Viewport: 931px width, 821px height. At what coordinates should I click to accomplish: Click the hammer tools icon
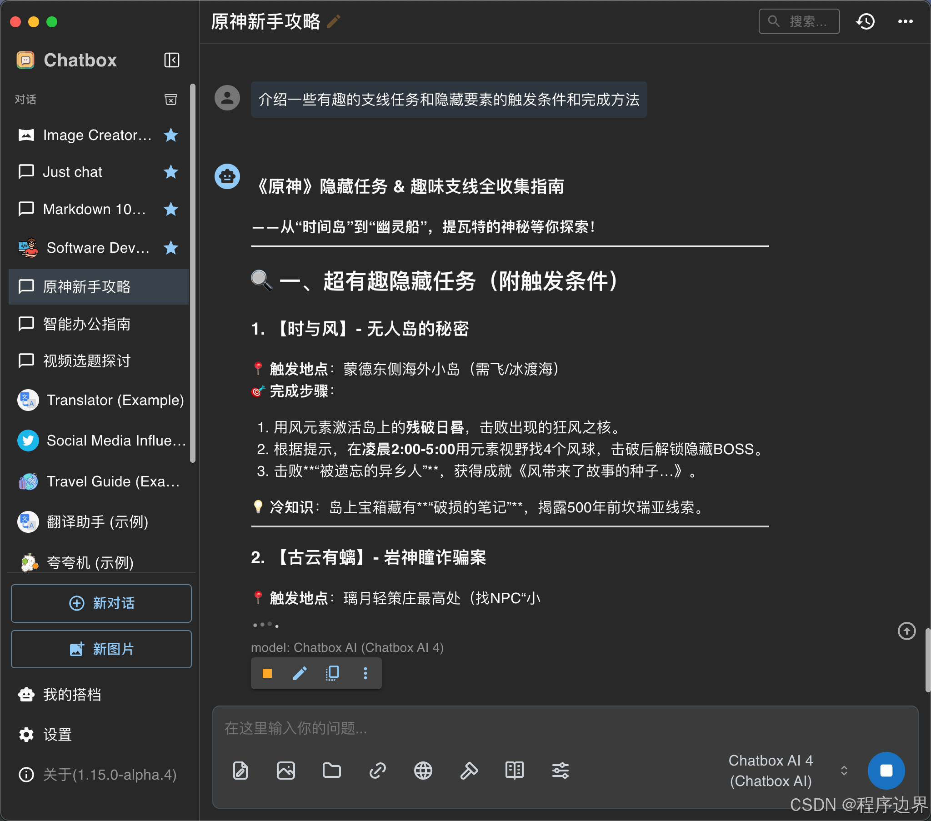(x=469, y=771)
